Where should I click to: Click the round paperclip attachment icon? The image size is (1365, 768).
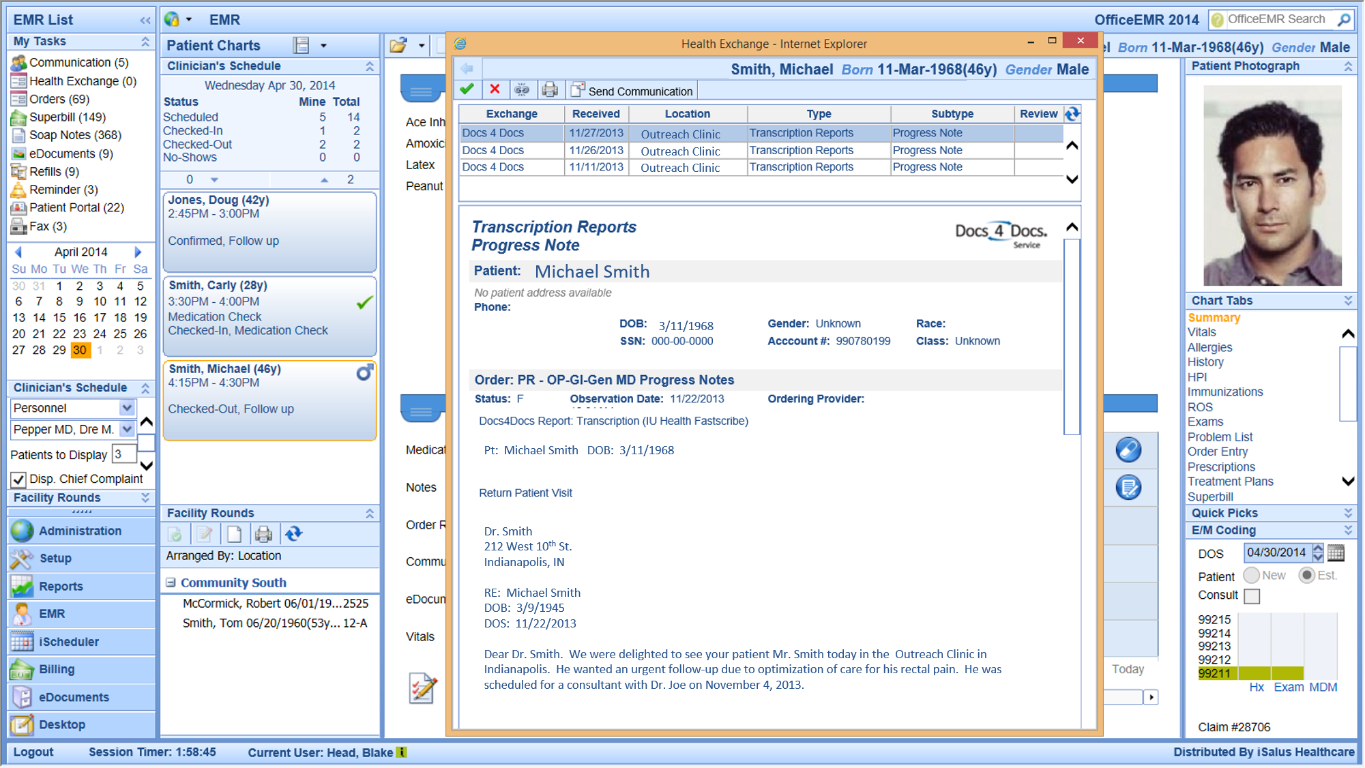pos(1128,449)
